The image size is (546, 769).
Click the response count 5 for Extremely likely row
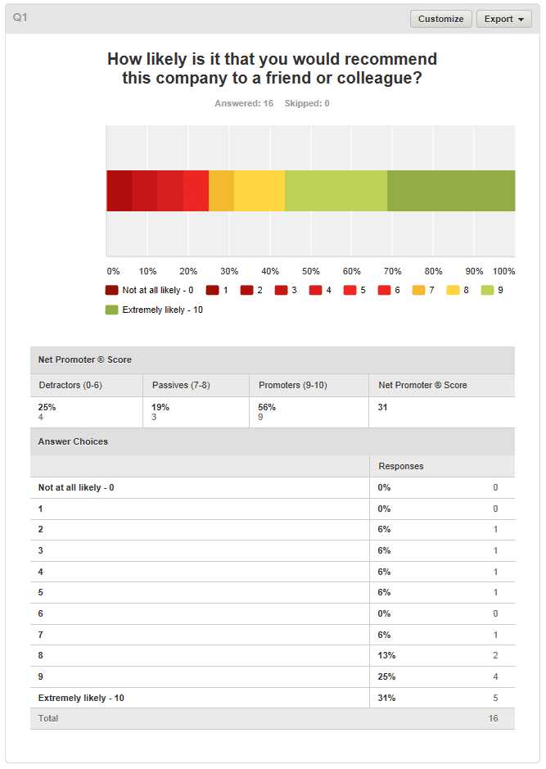click(x=495, y=698)
